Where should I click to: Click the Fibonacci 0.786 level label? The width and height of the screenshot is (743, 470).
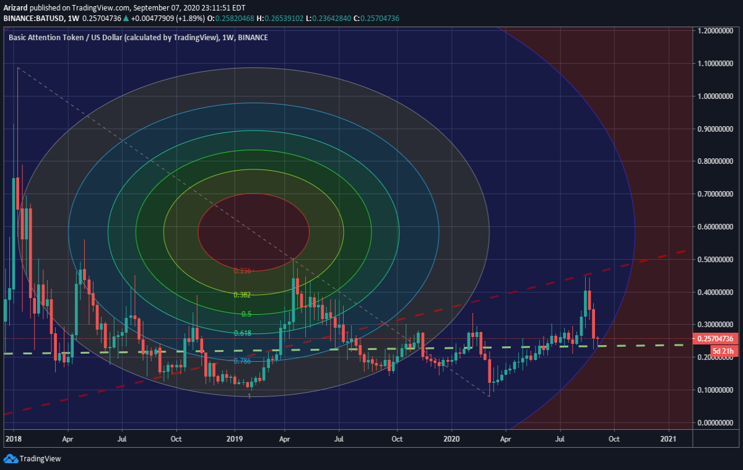pos(242,361)
